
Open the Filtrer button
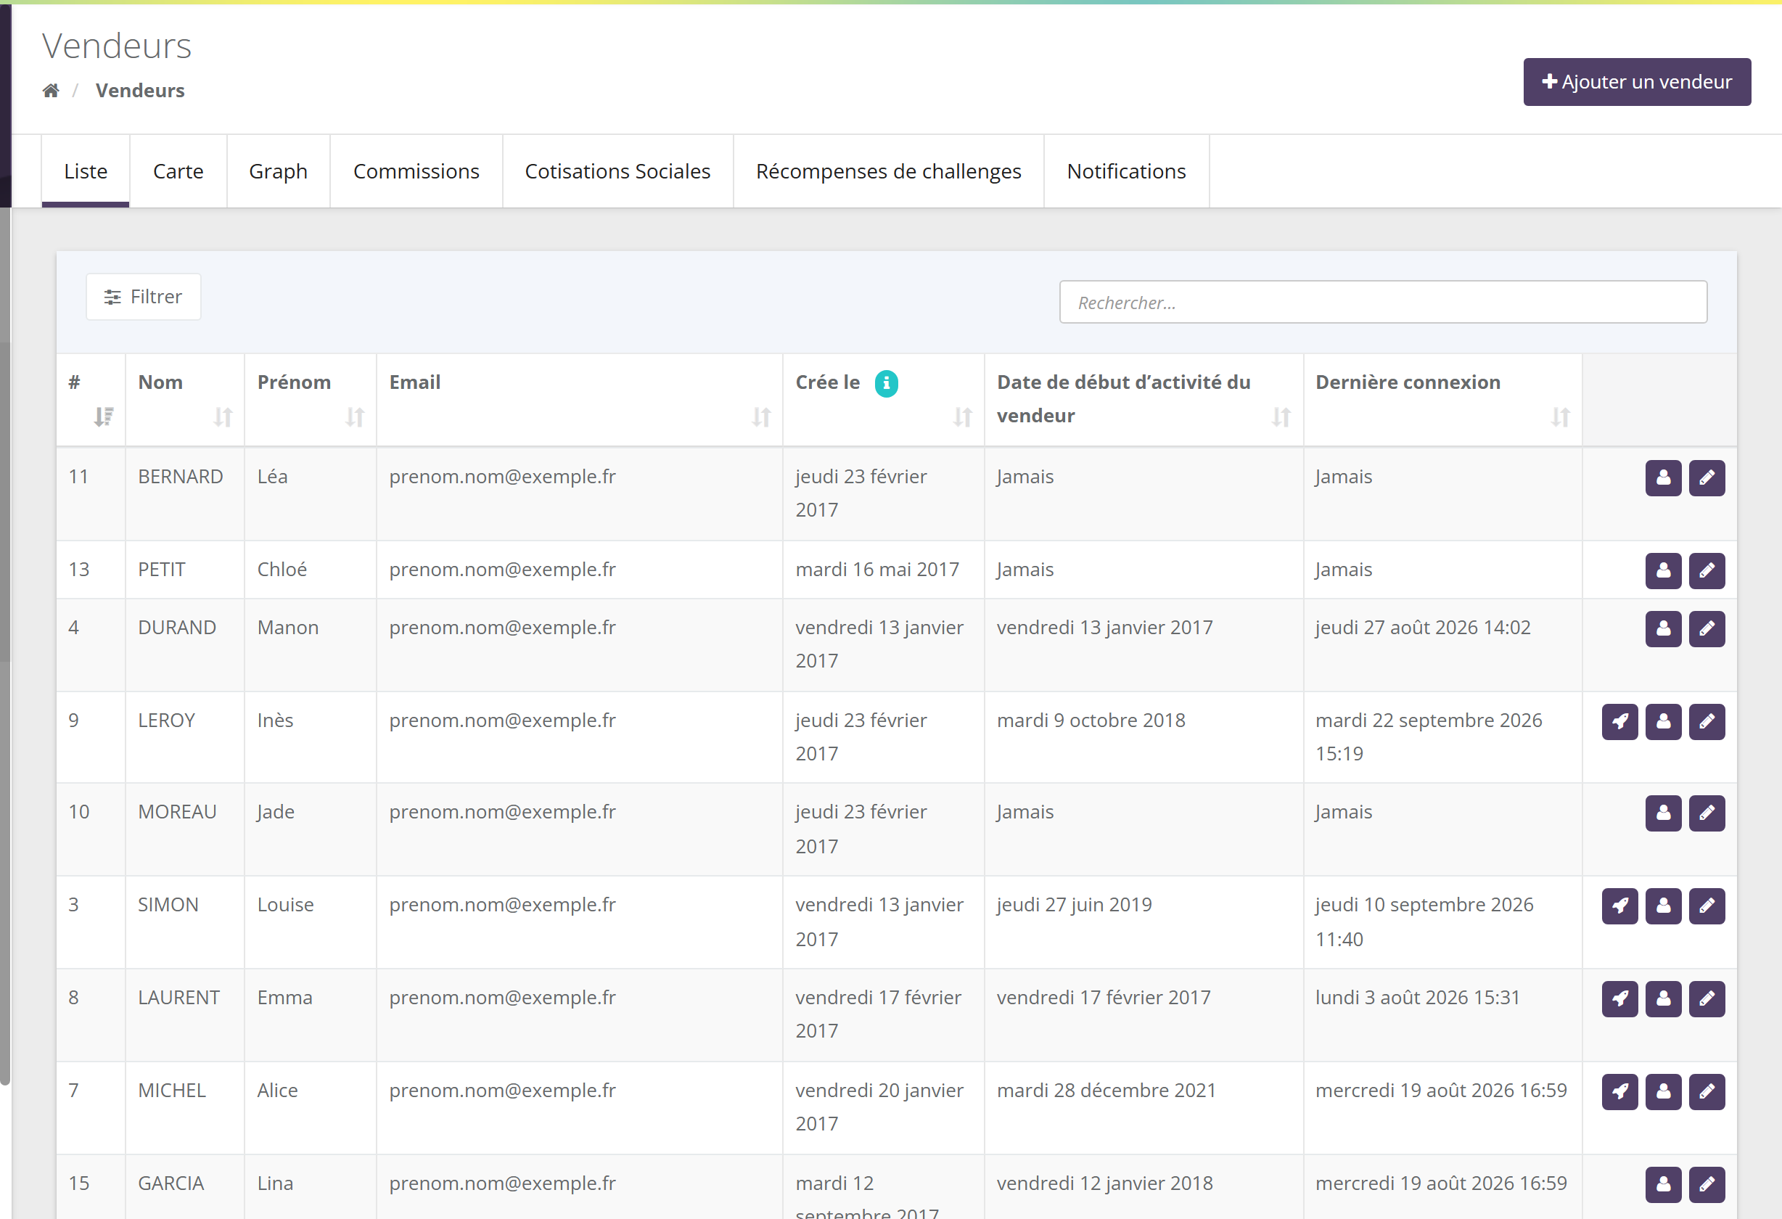(x=144, y=297)
